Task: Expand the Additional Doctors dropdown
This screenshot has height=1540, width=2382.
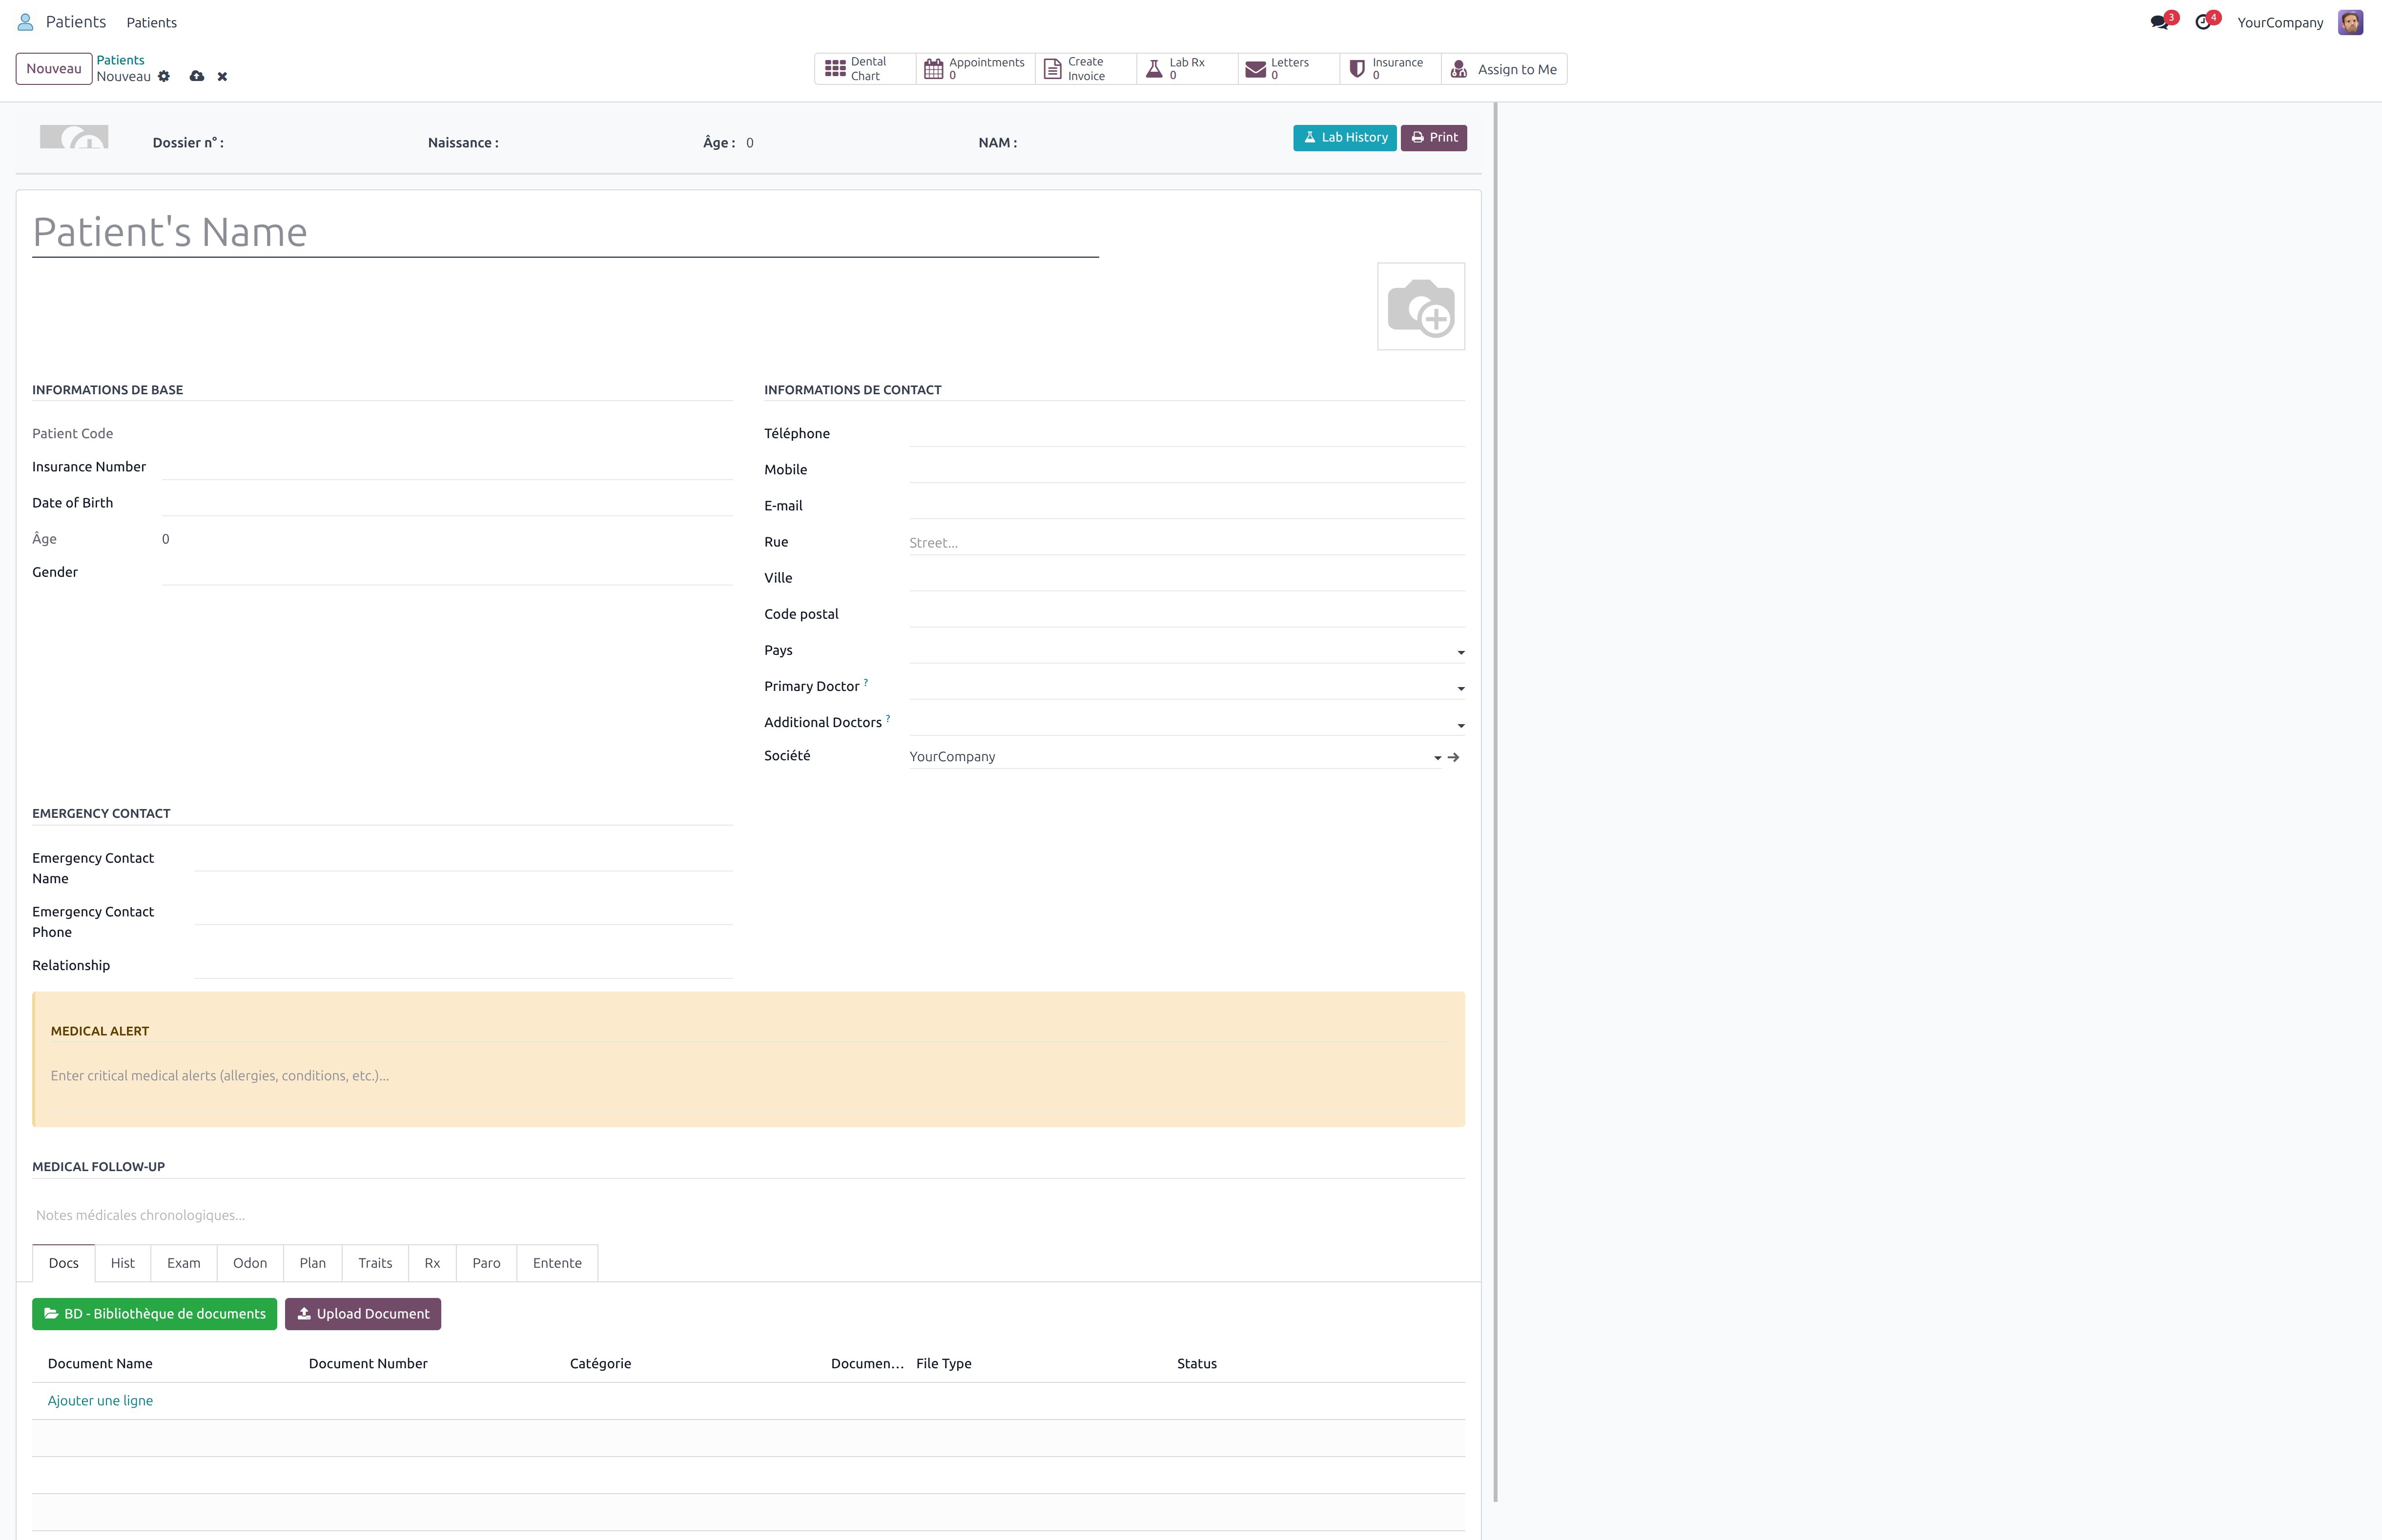Action: [x=1460, y=725]
